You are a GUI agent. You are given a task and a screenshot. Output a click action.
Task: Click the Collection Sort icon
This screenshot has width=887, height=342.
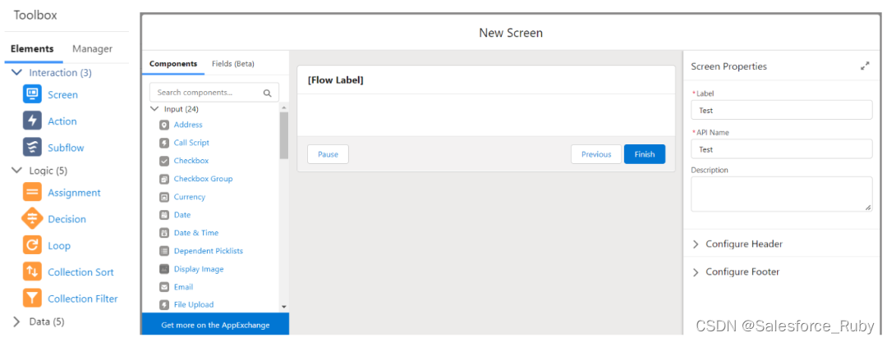point(32,272)
